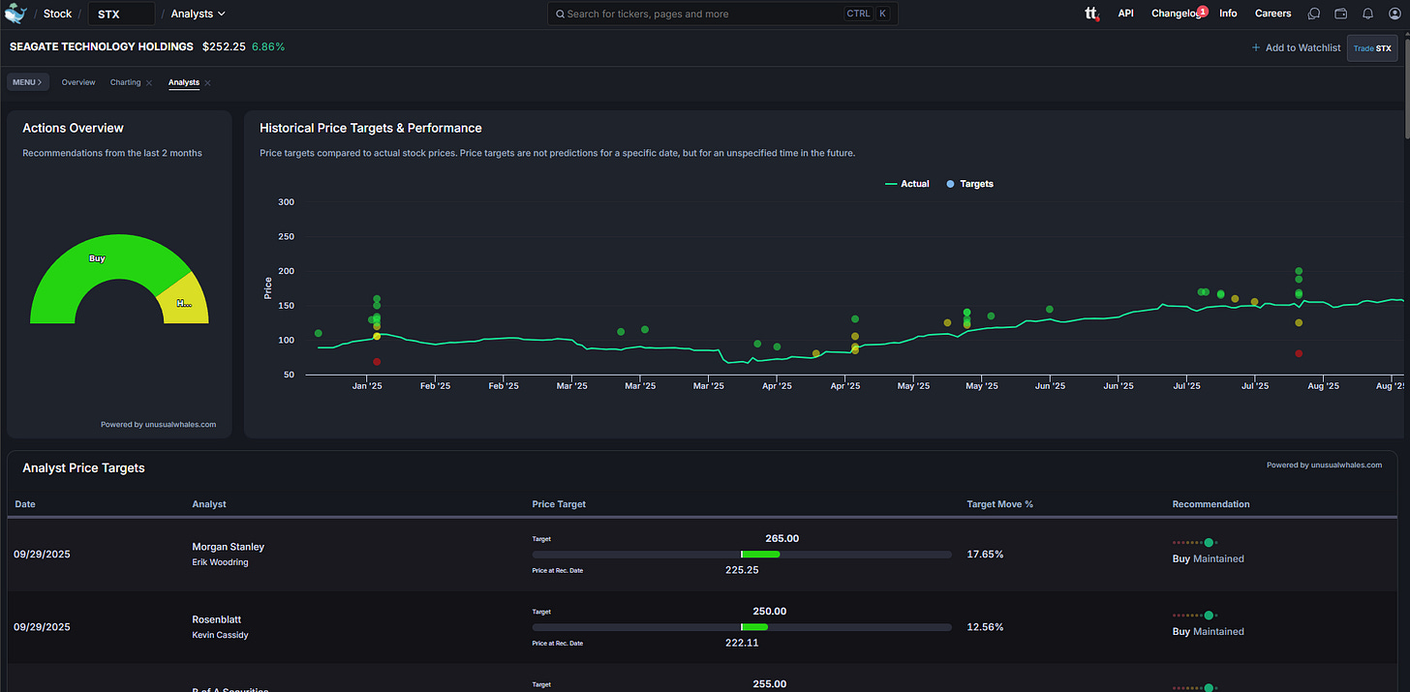The image size is (1410, 692).
Task: Click the 225.25 price at rec. date
Action: 742,570
